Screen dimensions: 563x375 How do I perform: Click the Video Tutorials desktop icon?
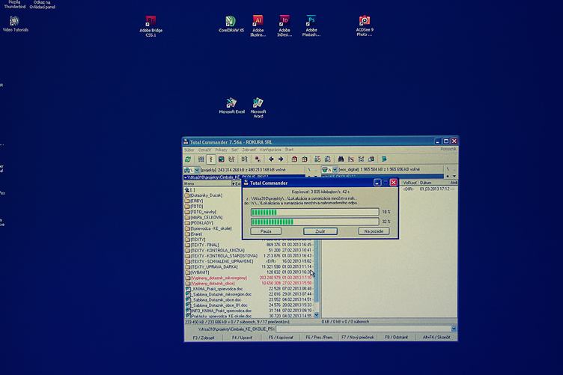[14, 21]
